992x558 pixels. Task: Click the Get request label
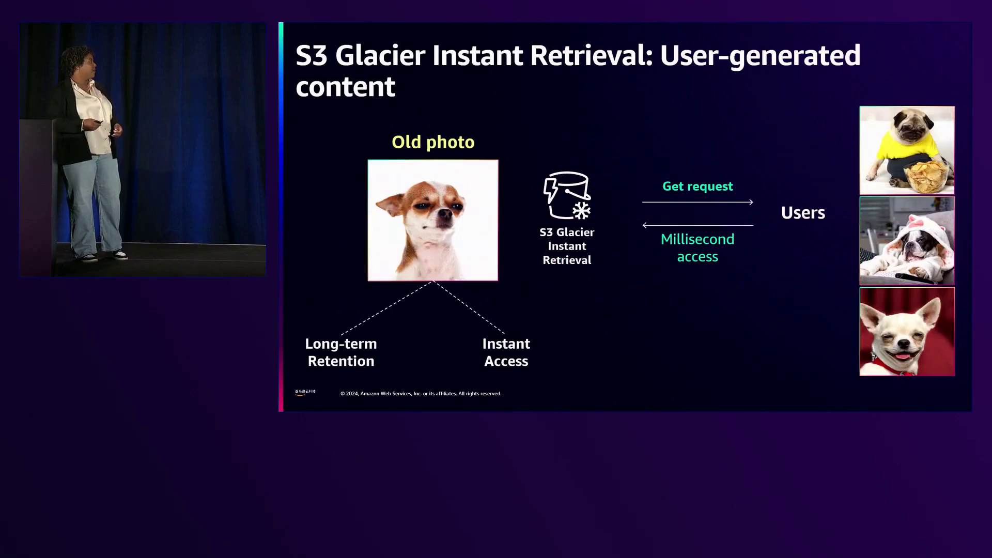pos(698,186)
